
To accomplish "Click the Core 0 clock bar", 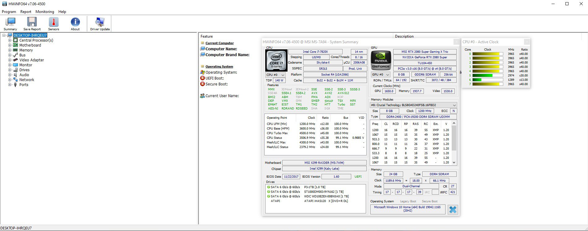I will [x=488, y=54].
